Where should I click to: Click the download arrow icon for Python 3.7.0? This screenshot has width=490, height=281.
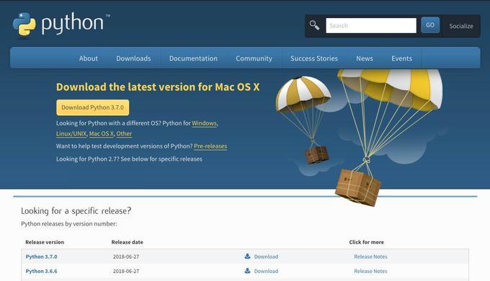(247, 257)
